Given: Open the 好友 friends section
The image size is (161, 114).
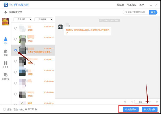Looking at the screenshot, I should (6, 41).
